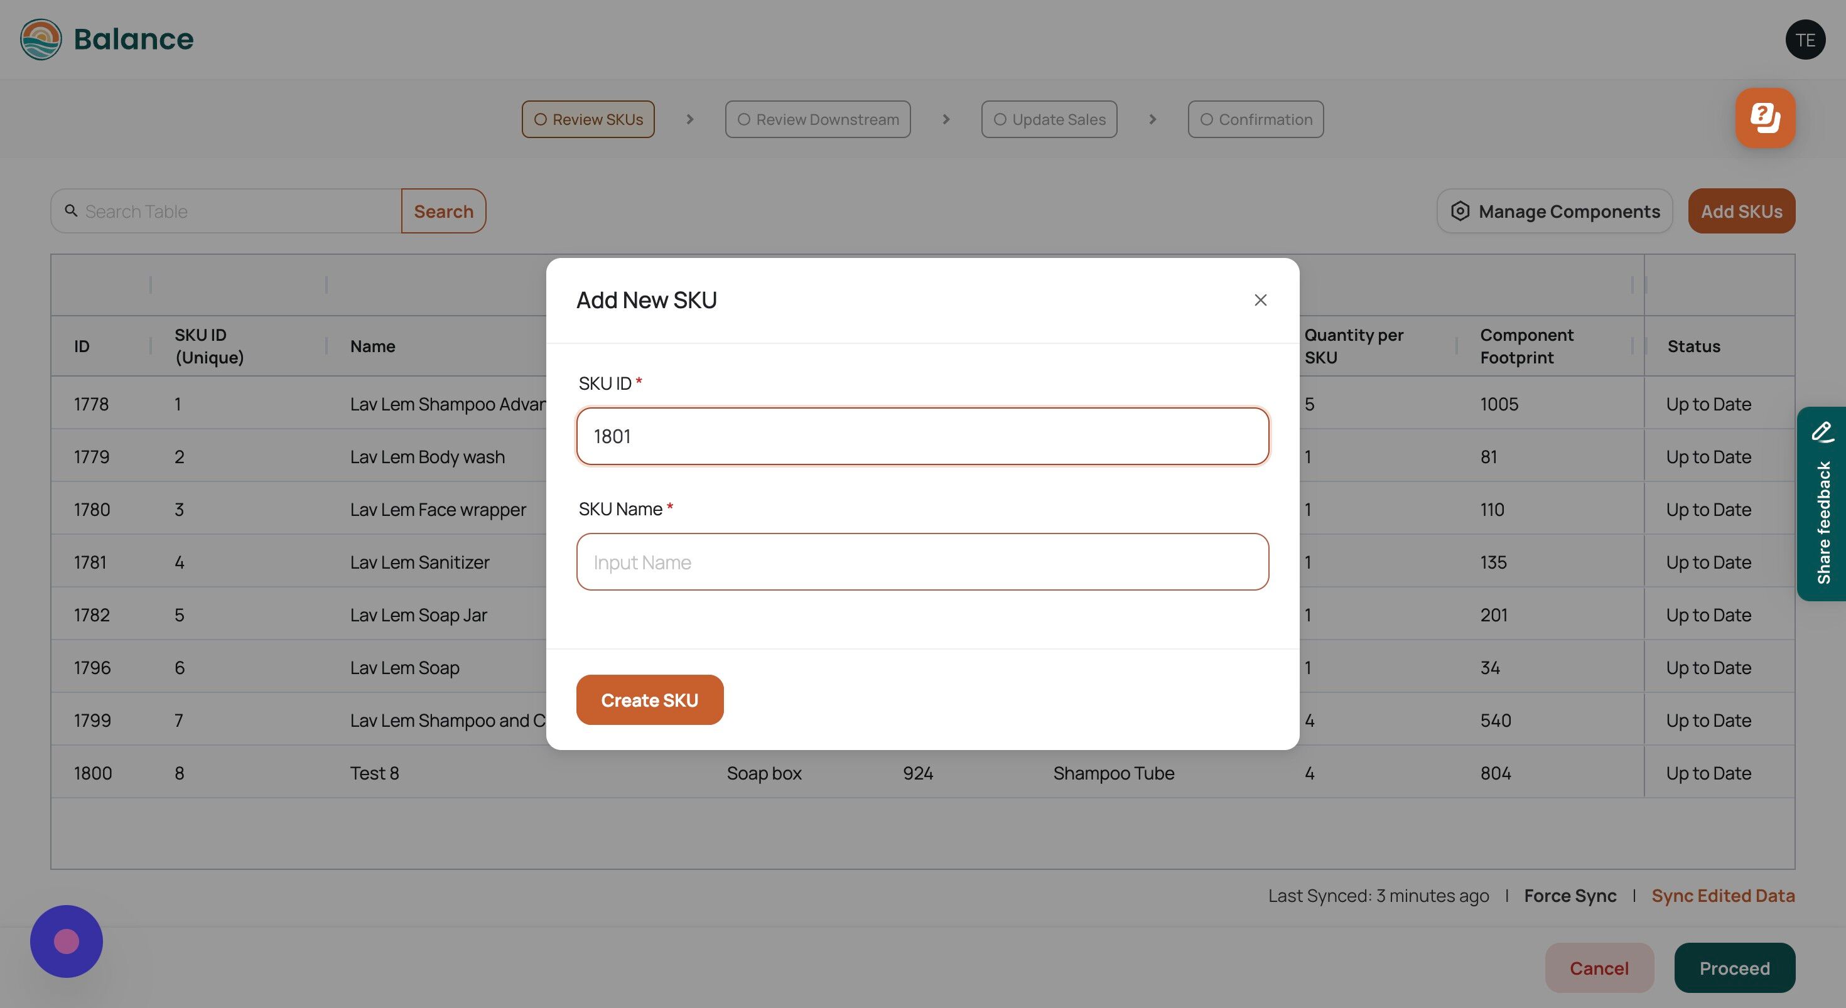
Task: Sort by SKU ID (Unique) column header
Action: pos(209,346)
